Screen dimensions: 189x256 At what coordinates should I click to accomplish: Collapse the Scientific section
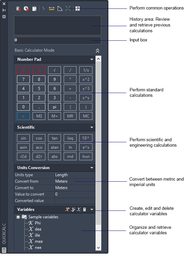[x=92, y=127]
